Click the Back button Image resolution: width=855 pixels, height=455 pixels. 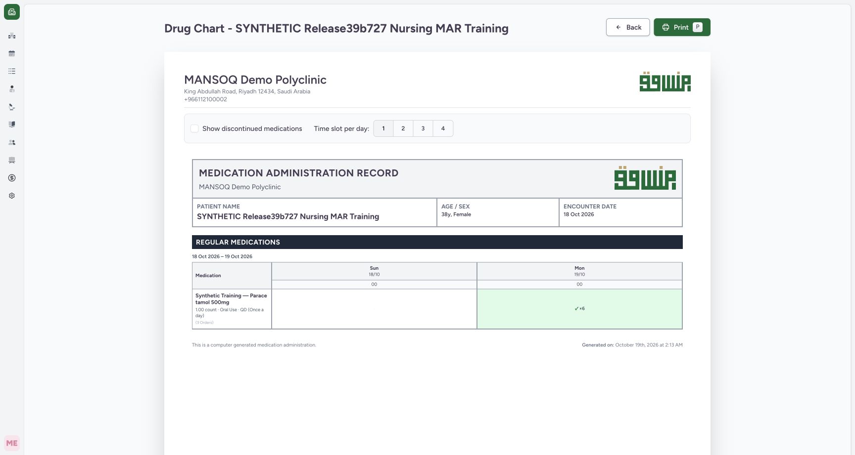point(628,27)
